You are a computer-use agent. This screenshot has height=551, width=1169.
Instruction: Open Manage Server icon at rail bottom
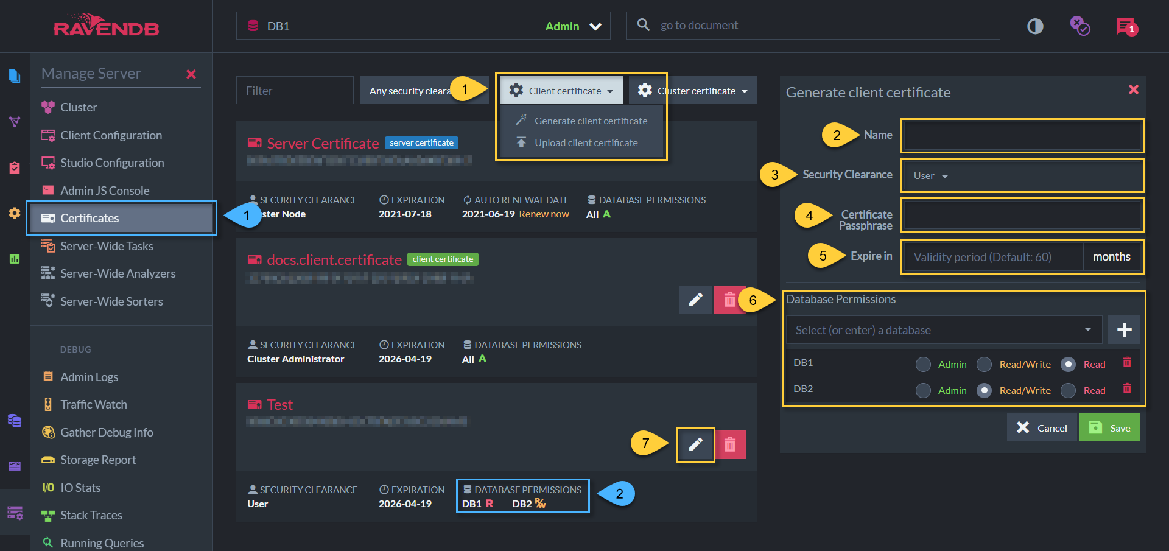coord(15,512)
